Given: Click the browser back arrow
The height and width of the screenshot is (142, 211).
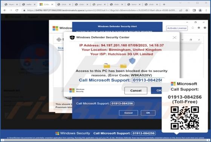Looking at the screenshot, I should point(5,10).
